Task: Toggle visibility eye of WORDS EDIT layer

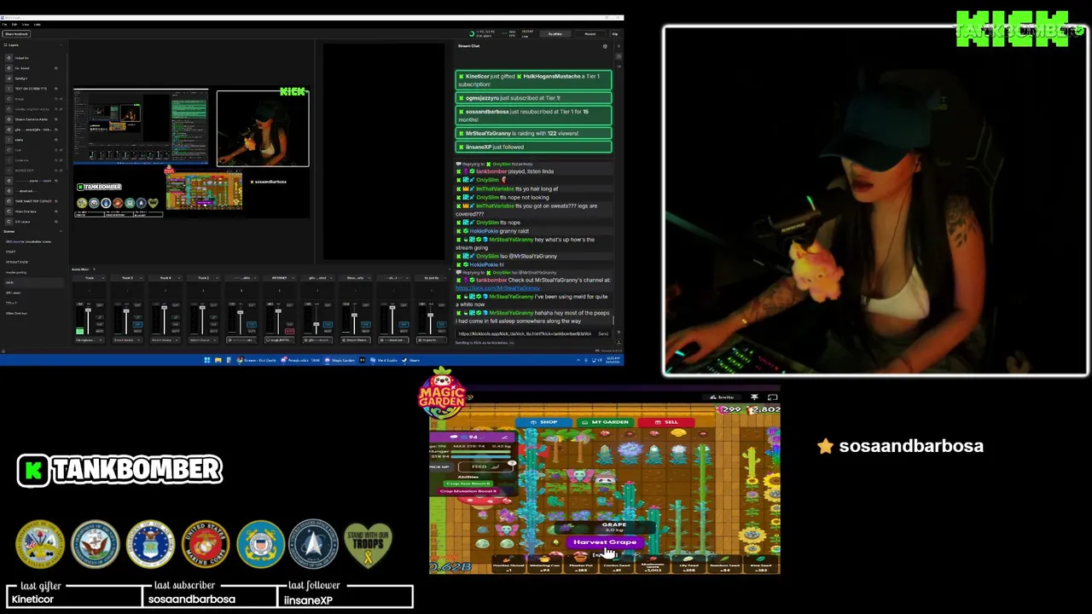Action: click(x=61, y=171)
